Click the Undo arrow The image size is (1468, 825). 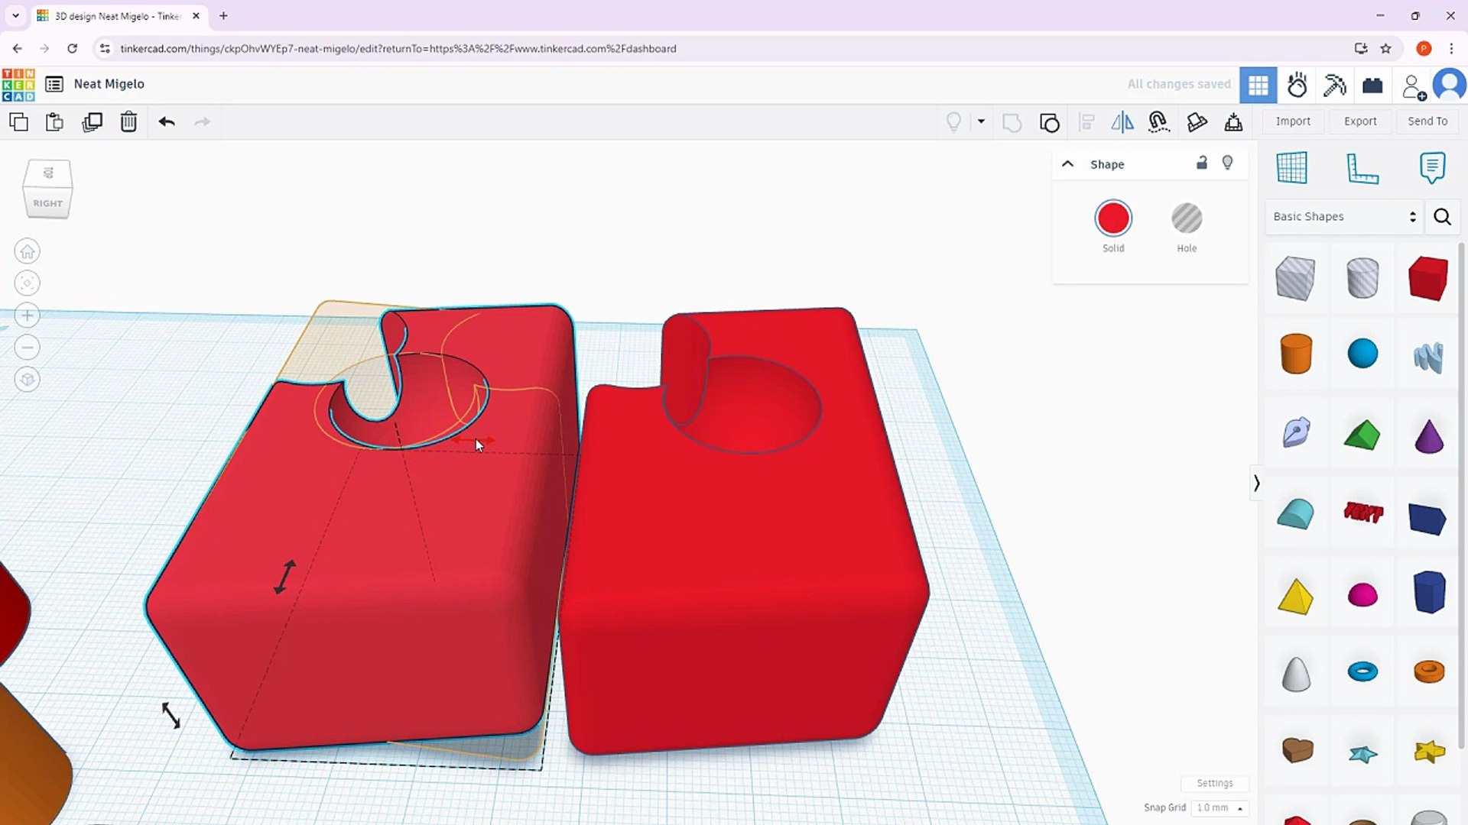tap(167, 122)
